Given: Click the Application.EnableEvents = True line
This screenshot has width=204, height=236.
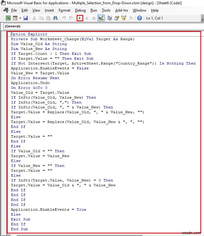Looking at the screenshot, I should click(x=49, y=210).
